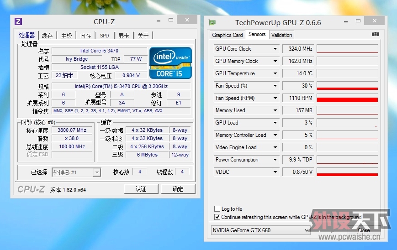Image resolution: width=397 pixels, height=250 pixels.
Task: Open the Memory Used sensor dropdown
Action: tap(275, 110)
